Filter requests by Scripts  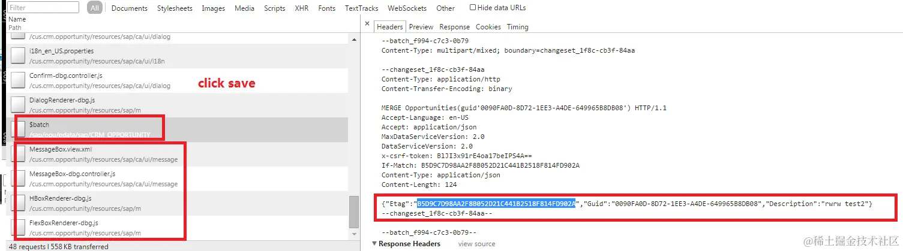275,8
